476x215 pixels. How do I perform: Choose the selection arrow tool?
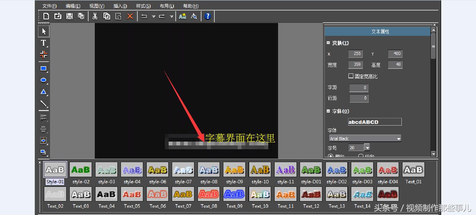click(x=44, y=31)
